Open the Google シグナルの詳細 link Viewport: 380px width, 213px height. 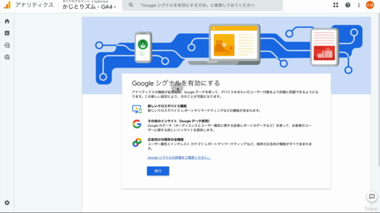179,157
